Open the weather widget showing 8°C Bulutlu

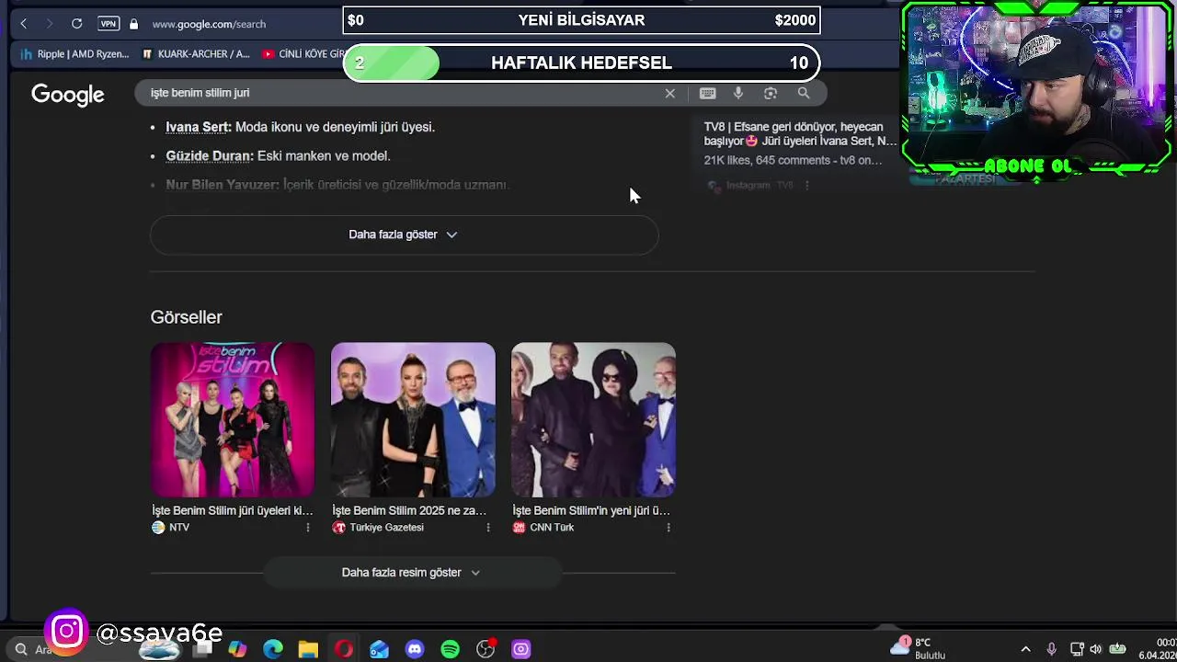(x=918, y=648)
